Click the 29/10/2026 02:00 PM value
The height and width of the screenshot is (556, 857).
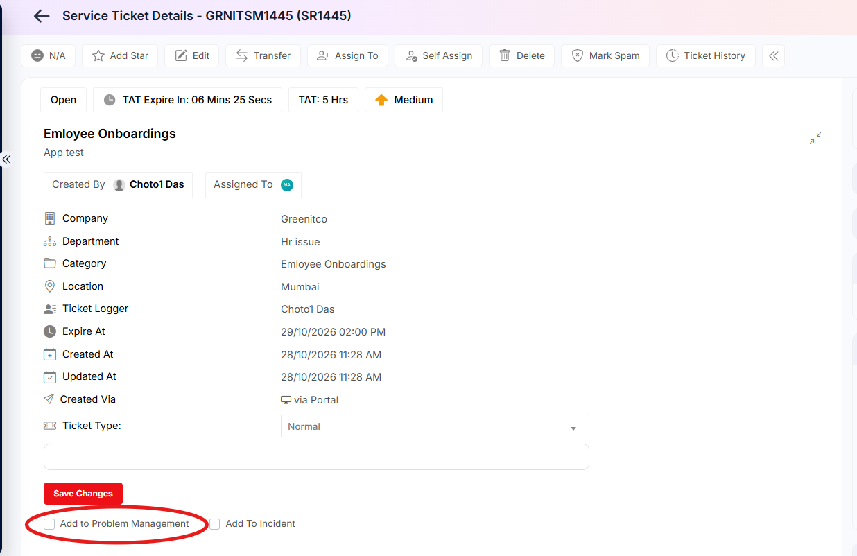[333, 332]
